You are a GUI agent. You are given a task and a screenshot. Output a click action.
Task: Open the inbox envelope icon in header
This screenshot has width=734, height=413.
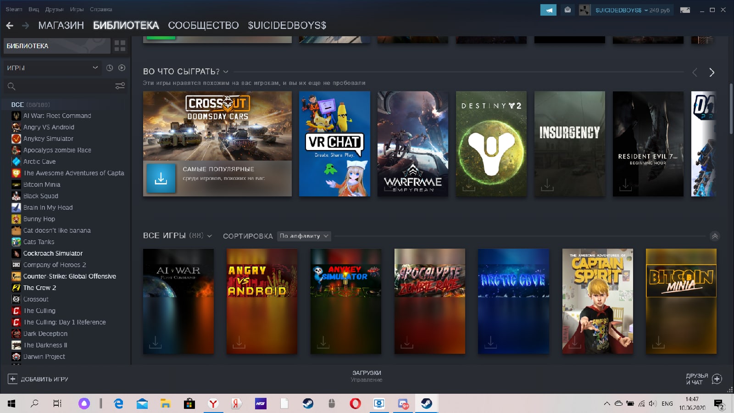click(x=567, y=10)
